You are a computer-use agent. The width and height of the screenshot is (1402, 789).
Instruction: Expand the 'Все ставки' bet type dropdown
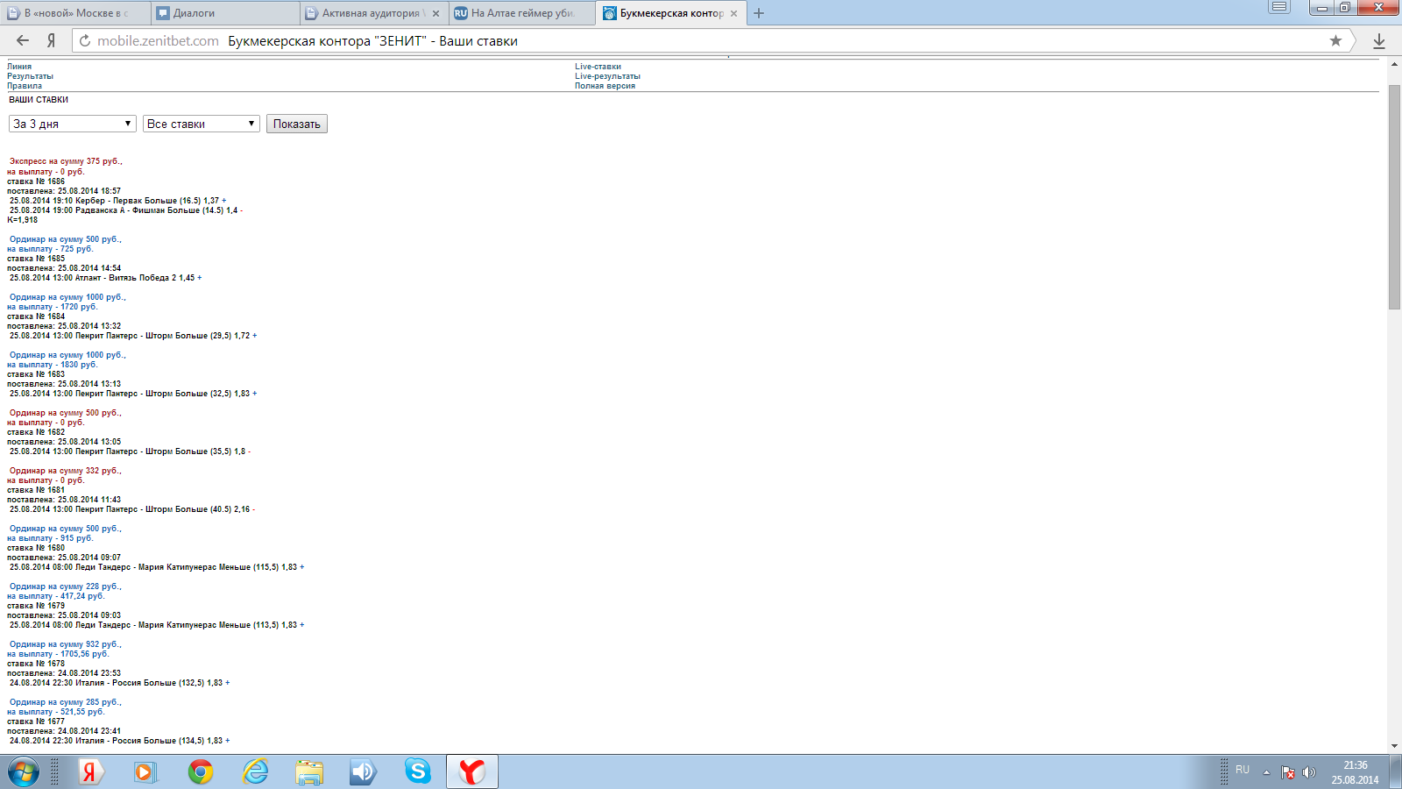(x=202, y=124)
